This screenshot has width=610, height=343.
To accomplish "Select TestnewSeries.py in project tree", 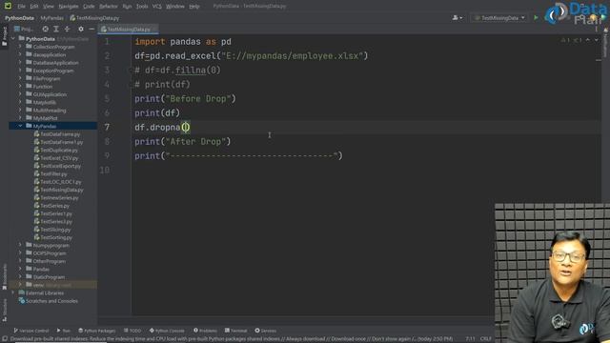I will [59, 197].
